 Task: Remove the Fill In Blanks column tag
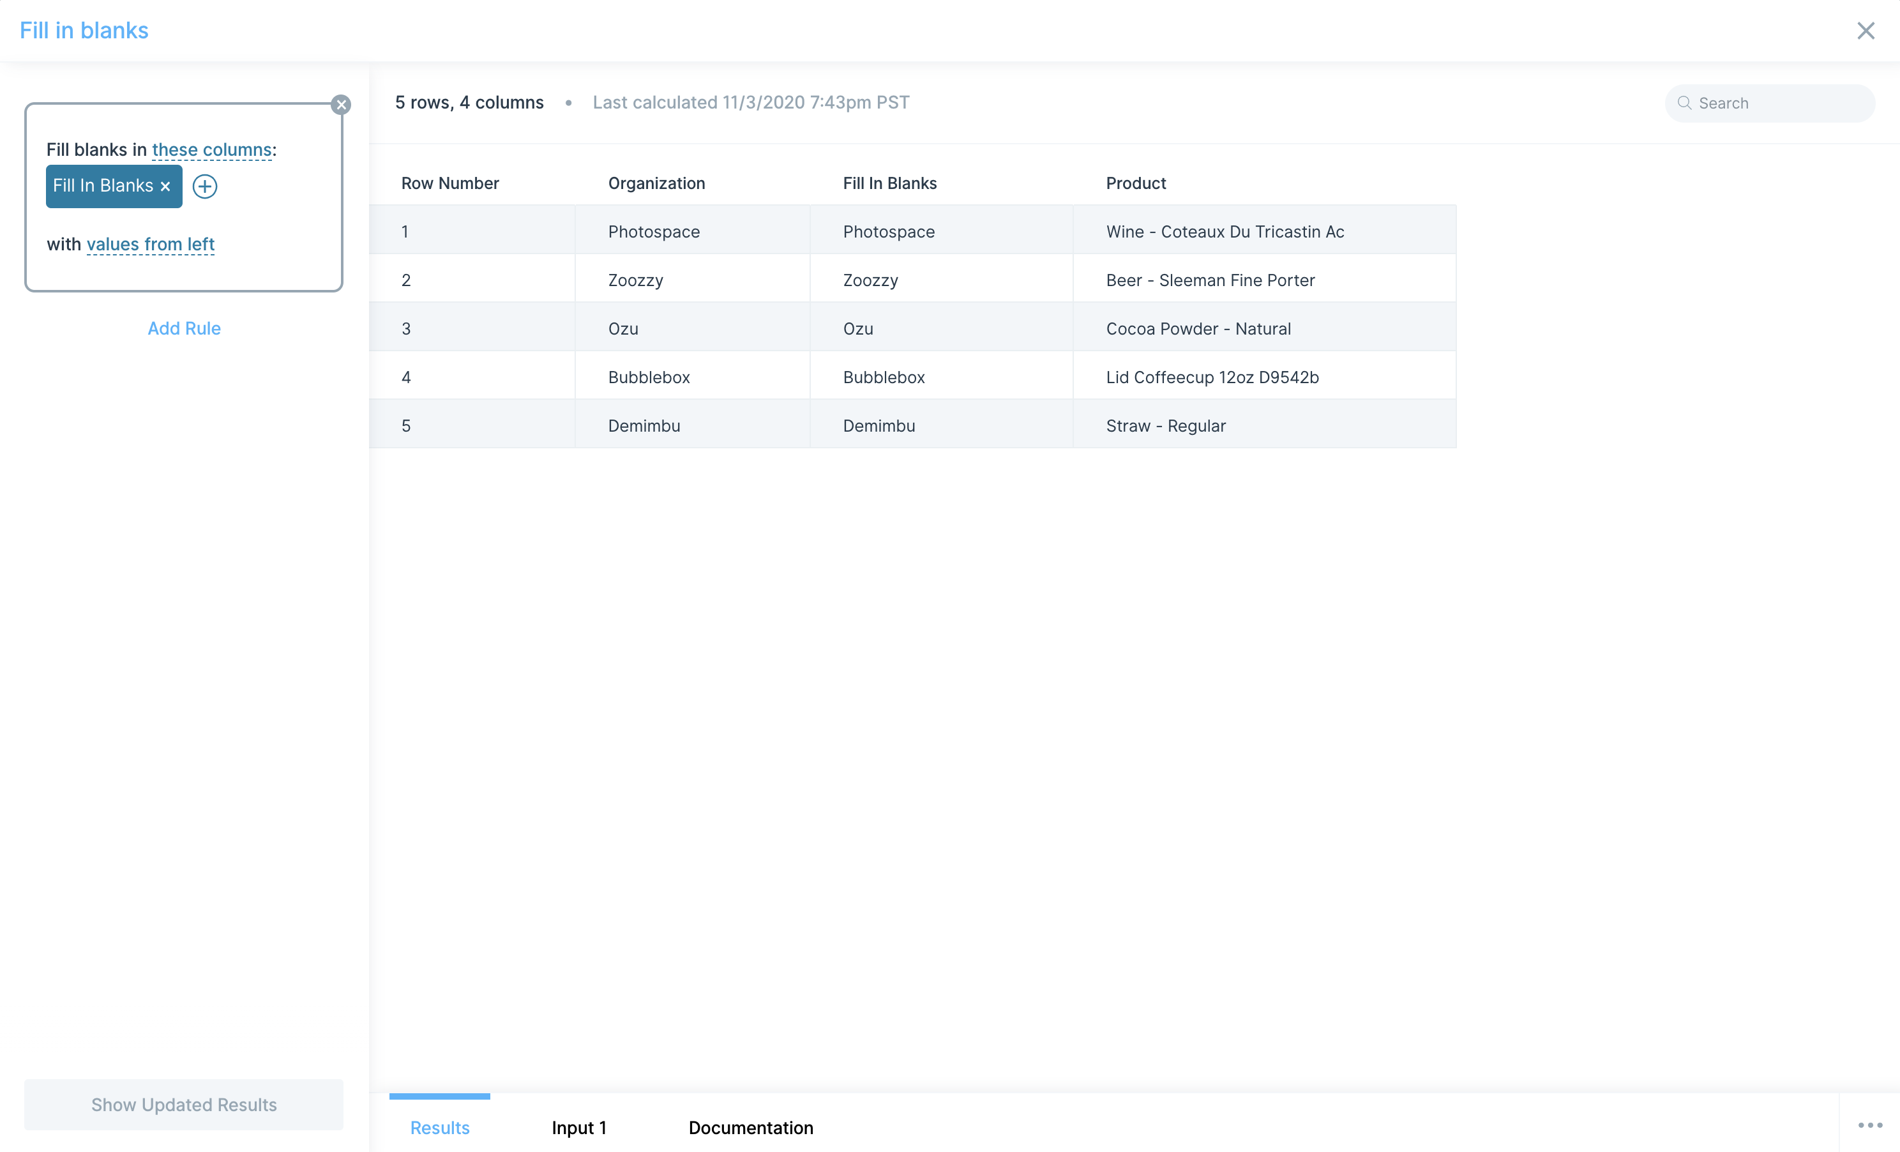click(165, 186)
